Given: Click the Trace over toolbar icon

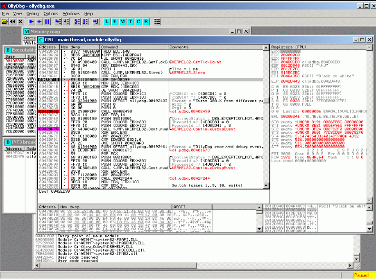Looking at the screenshot, I should [x=85, y=22].
